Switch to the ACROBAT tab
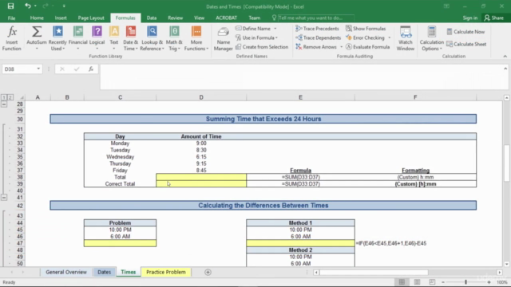 [226, 18]
